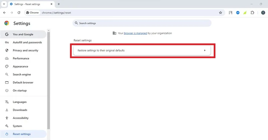This screenshot has height=140, width=268.
Task: Click the download arrow icon beside Downloads
Action: point(7,110)
